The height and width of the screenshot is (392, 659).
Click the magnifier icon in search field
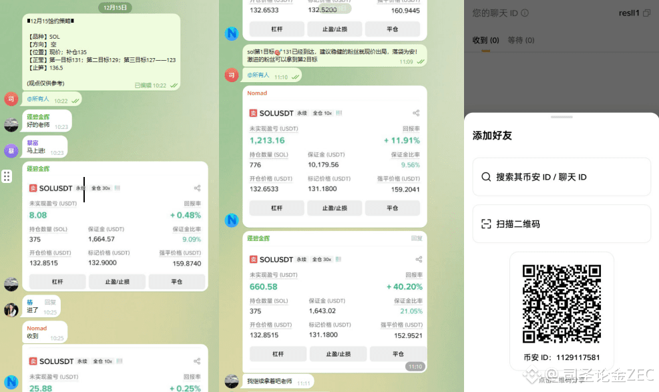point(486,177)
